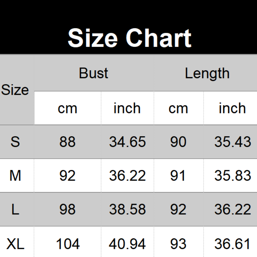Click the 98 bust cm value
Screen dimensions: 257x257
click(x=67, y=209)
